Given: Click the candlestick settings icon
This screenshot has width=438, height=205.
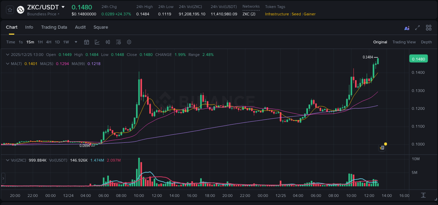Looking at the screenshot, I should tap(108, 42).
